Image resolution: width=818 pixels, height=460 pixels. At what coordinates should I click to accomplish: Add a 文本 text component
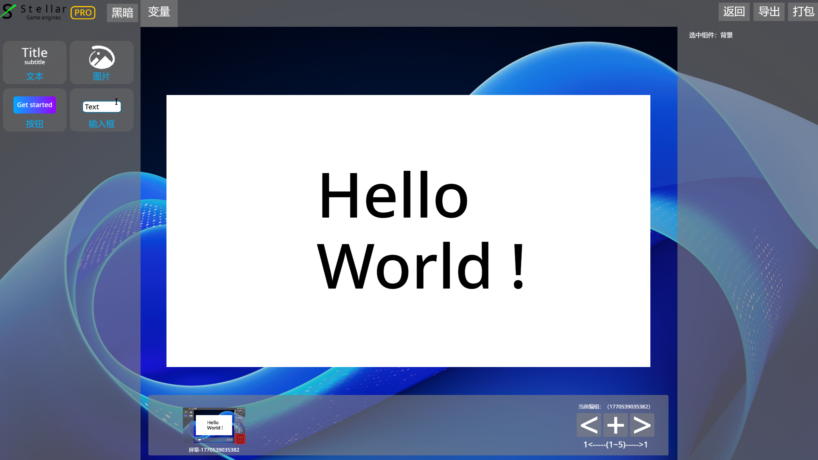pyautogui.click(x=35, y=62)
